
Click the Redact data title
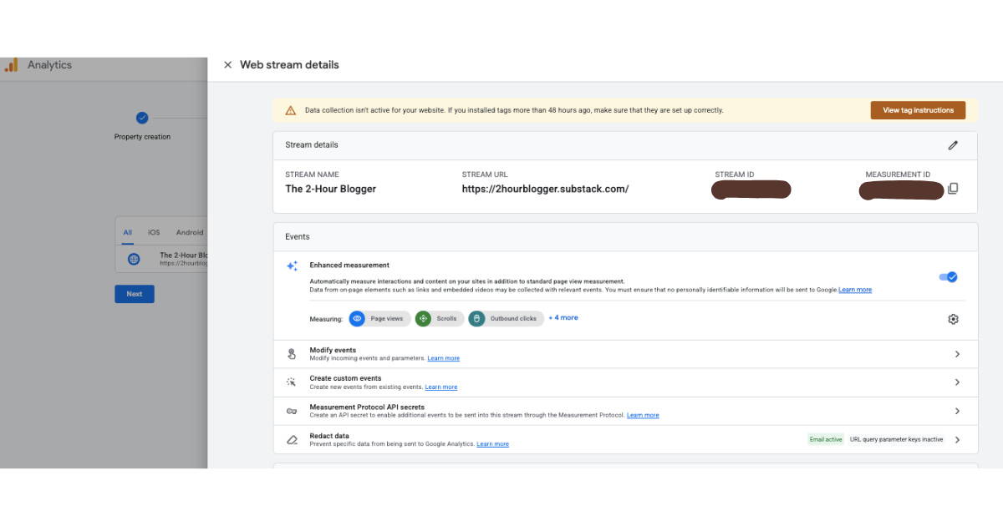click(x=329, y=436)
